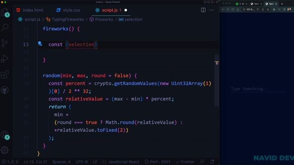Open the Source Control view

(5, 43)
